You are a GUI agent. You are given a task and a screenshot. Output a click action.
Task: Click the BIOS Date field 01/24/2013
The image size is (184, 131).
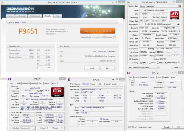coord(101,113)
